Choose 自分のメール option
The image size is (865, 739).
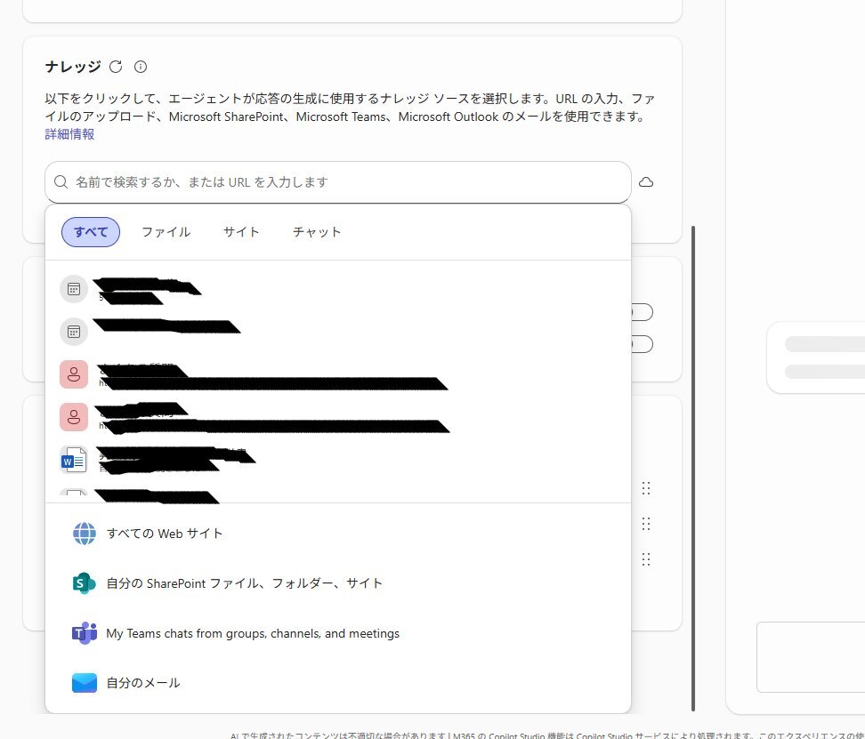click(337, 683)
